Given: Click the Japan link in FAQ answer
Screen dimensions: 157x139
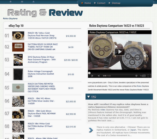Looking at the screenshot, I should 133,130.
